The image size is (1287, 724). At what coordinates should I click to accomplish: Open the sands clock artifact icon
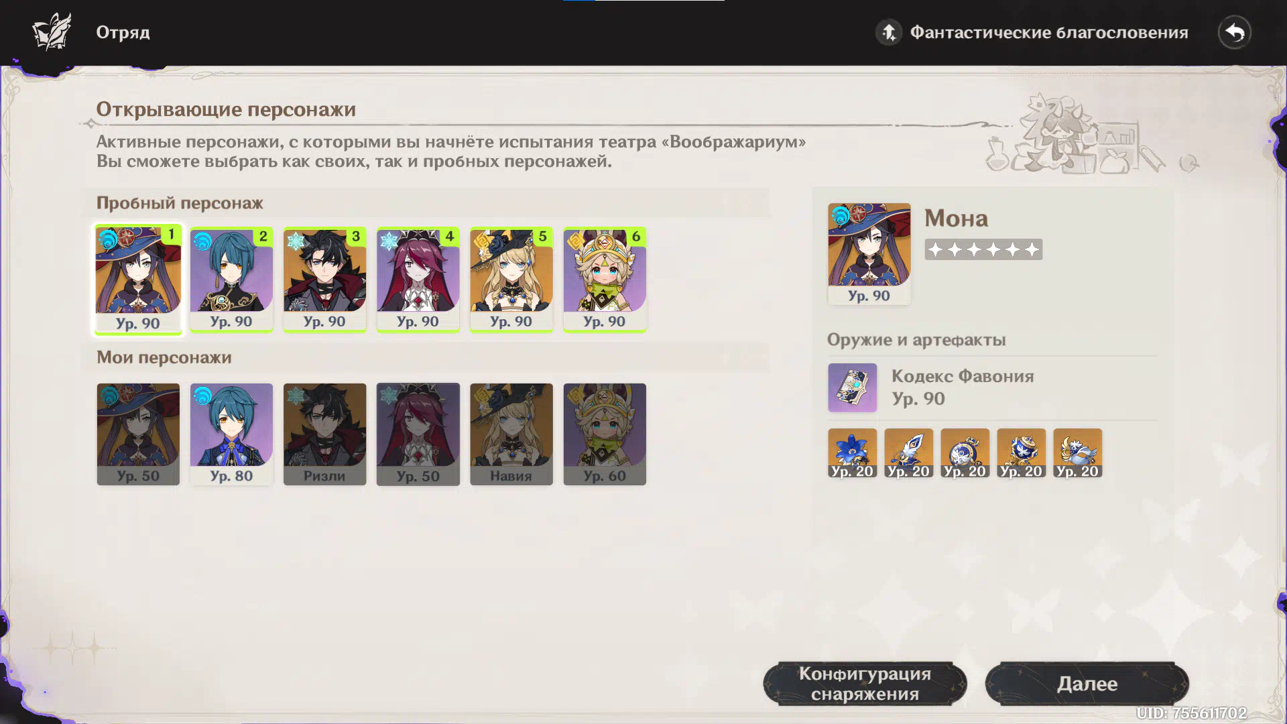965,453
